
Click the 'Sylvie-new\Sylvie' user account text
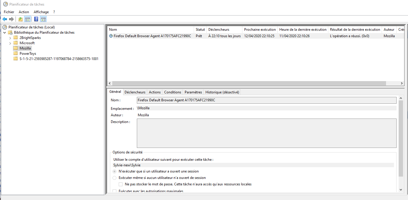pos(127,165)
